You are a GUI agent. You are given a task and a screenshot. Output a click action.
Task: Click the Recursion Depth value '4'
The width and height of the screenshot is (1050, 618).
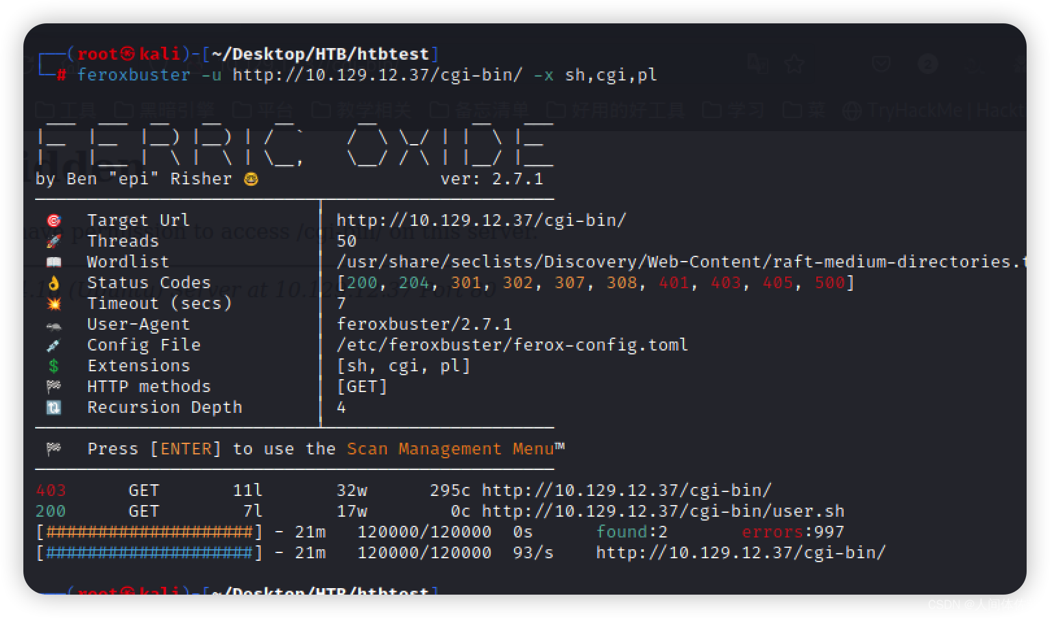[x=341, y=408]
